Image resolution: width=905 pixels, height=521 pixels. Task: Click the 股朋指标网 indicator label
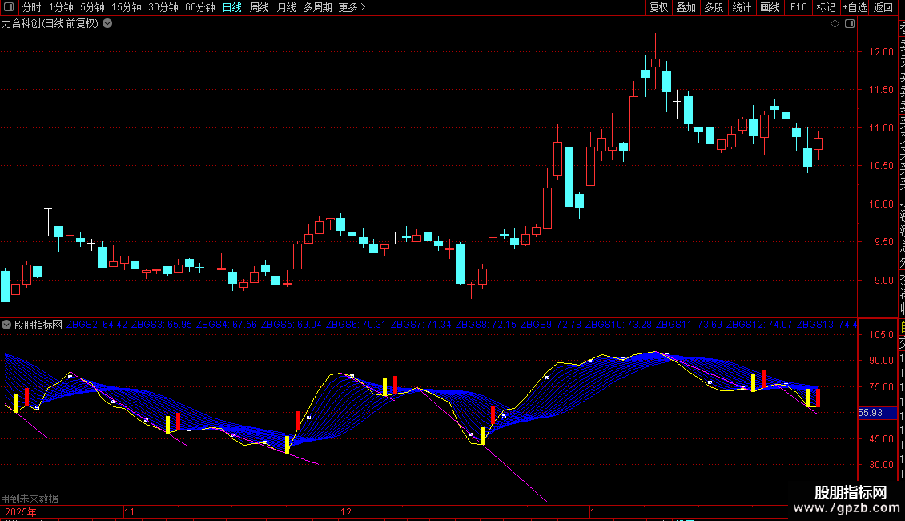pos(38,325)
